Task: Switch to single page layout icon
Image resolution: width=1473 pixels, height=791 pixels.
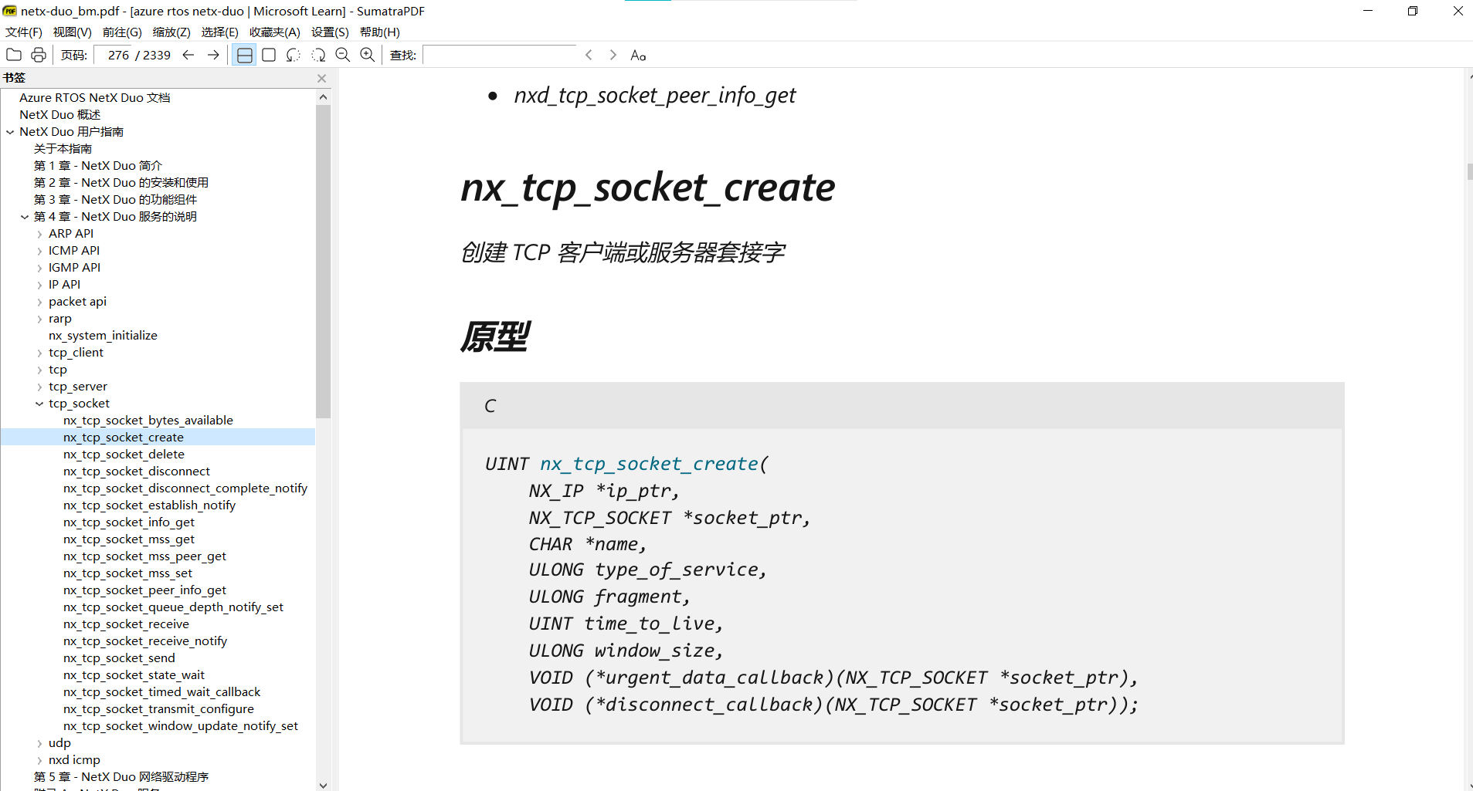Action: tap(269, 55)
